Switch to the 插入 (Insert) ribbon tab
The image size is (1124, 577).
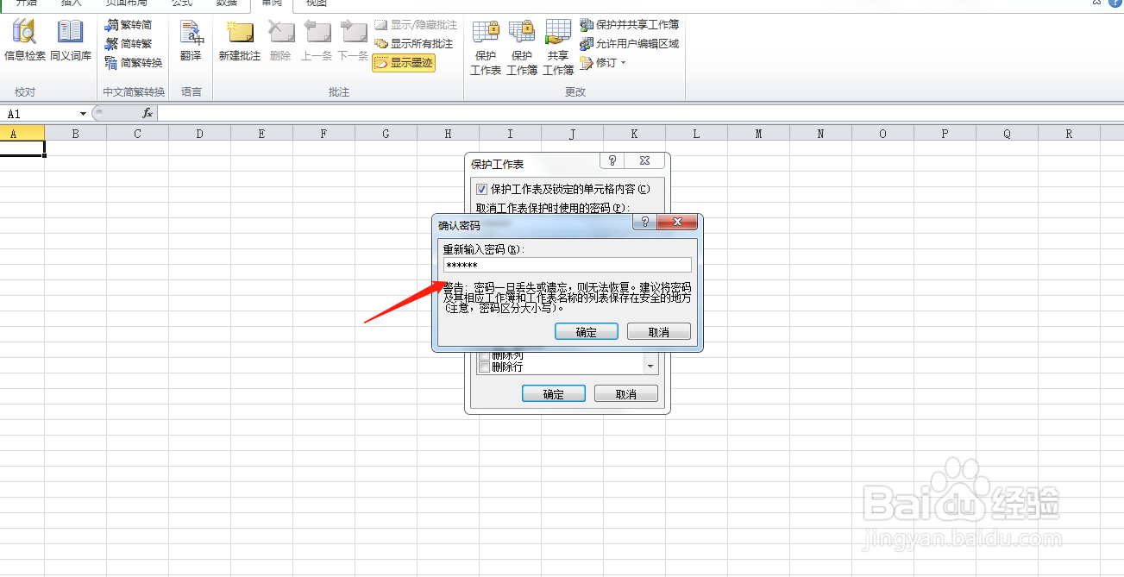(x=72, y=3)
